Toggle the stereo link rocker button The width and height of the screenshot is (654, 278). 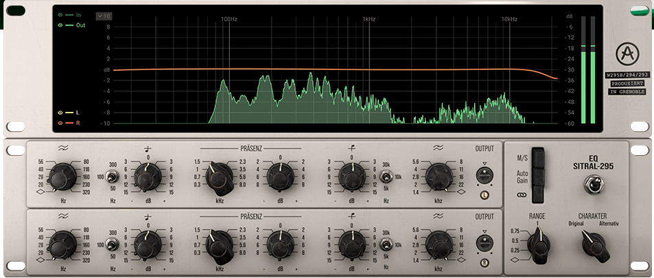tap(539, 194)
